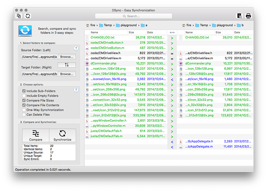Select left ...nset/icon_512x512.png file
This screenshot has height=191, width=267.
pyautogui.click(x=108, y=110)
